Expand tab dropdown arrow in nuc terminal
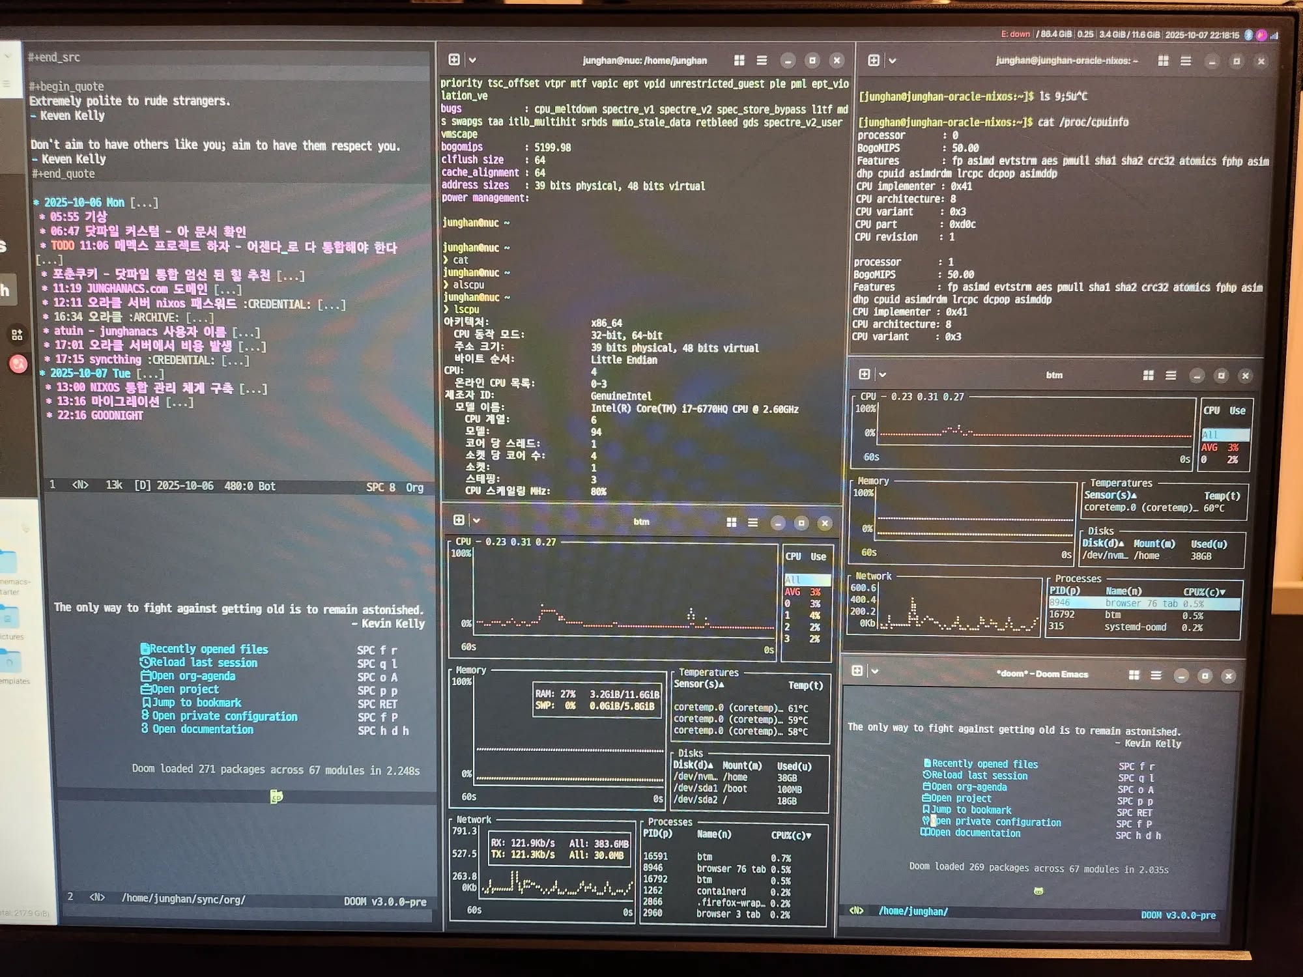The image size is (1303, 977). pos(472,61)
